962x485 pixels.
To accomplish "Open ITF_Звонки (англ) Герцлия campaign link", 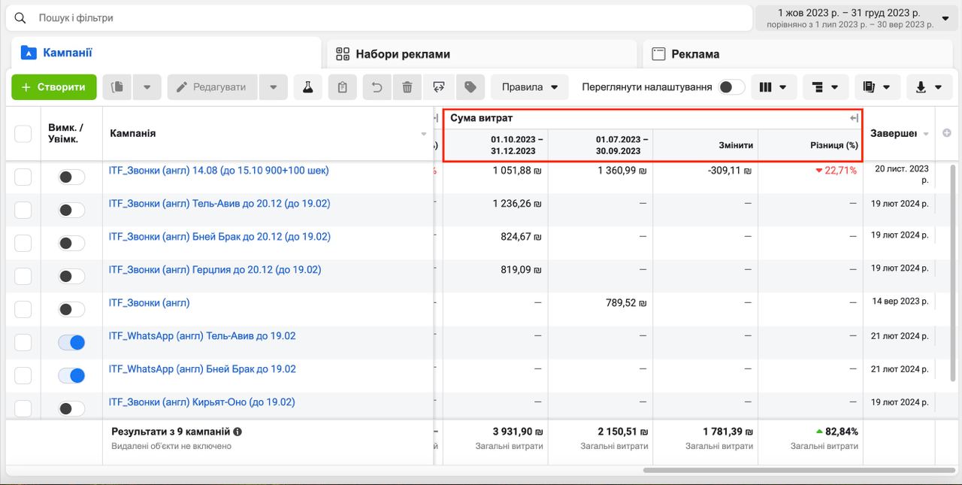I will [215, 269].
